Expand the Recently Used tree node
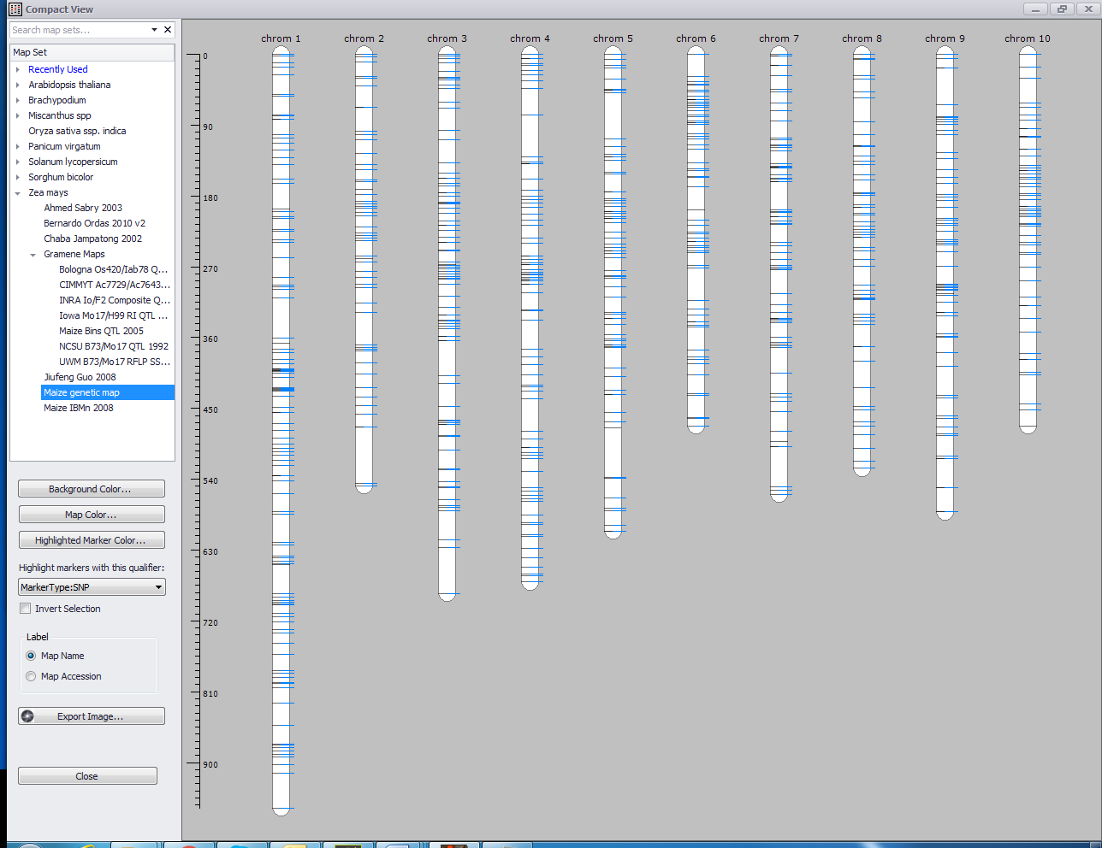Viewport: 1102px width, 848px height. [x=18, y=69]
